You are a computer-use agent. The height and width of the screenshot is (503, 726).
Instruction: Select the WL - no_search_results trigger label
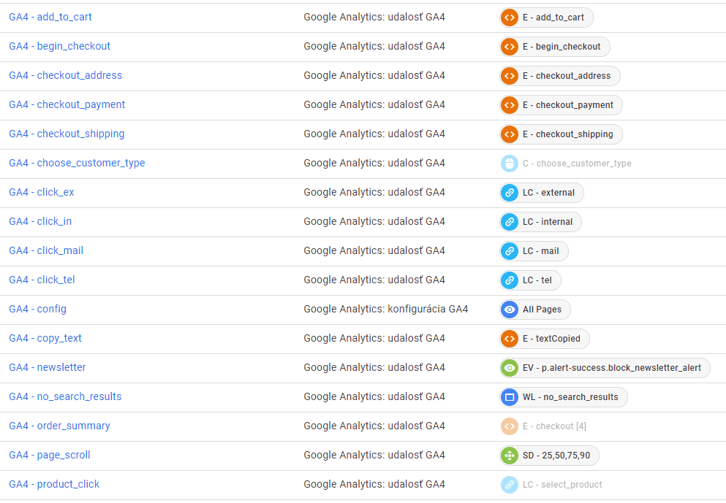click(x=570, y=397)
